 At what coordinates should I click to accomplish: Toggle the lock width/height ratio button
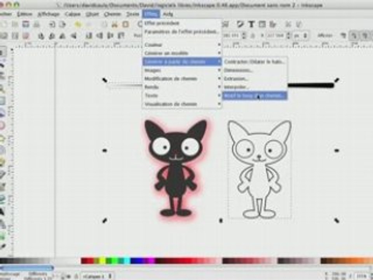pos(253,36)
